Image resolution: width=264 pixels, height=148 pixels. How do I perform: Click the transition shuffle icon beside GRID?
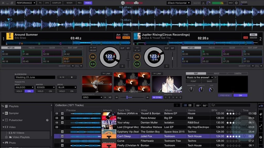pos(110,97)
